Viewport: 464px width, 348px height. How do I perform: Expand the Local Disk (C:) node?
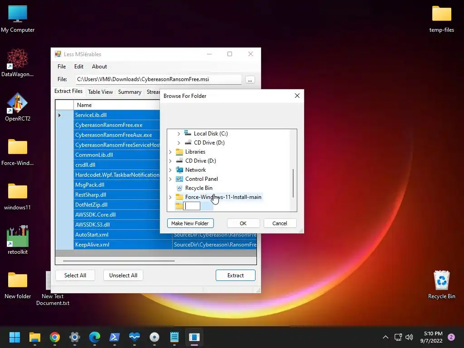[x=179, y=134]
